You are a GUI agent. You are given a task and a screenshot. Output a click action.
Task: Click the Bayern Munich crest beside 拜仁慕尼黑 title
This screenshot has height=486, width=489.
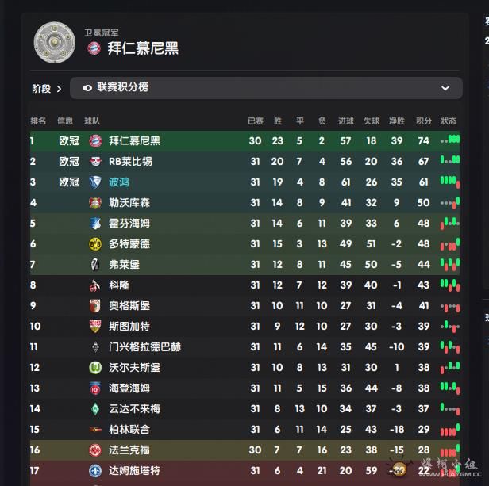click(94, 48)
